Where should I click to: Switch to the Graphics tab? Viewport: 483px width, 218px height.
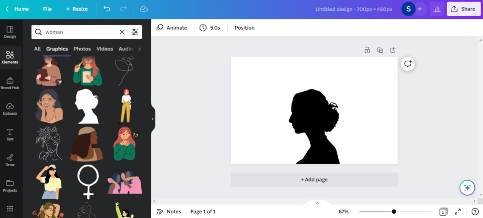click(x=57, y=49)
